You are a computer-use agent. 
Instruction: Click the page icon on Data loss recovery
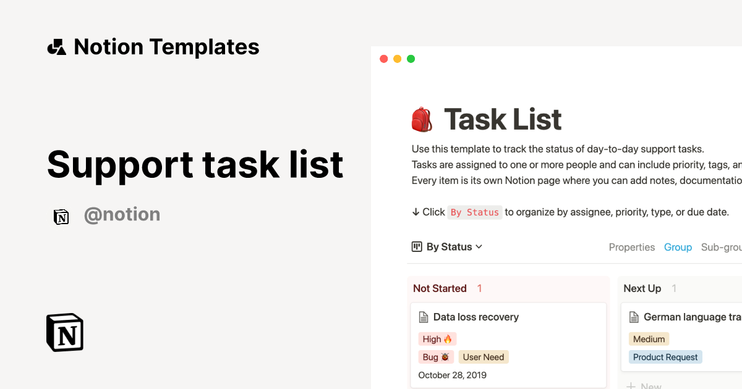424,317
